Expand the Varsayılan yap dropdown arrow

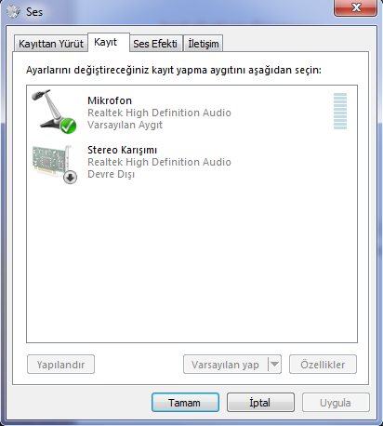(274, 364)
